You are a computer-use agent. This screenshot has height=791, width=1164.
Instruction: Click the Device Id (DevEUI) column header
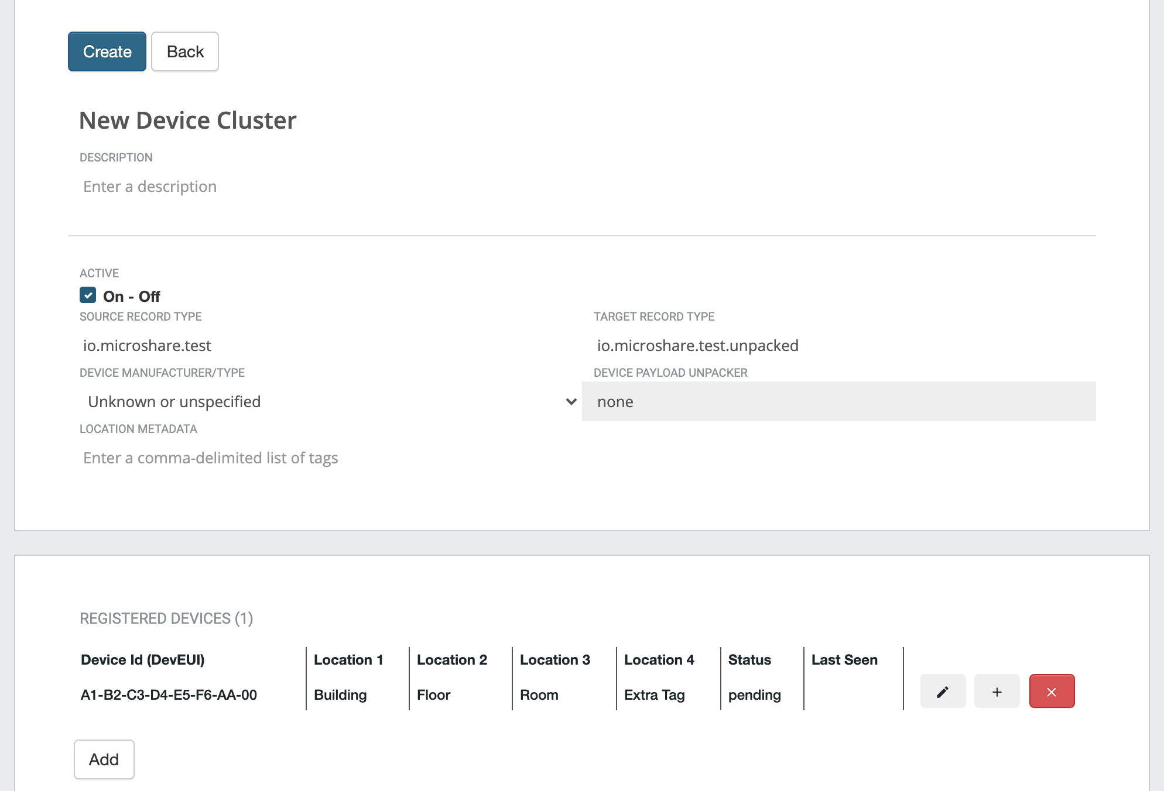(x=143, y=660)
